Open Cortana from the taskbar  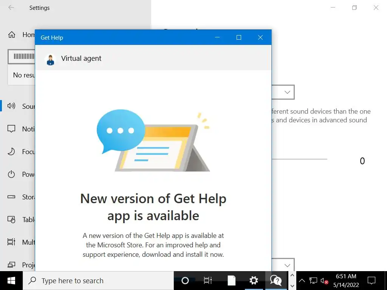(185, 281)
